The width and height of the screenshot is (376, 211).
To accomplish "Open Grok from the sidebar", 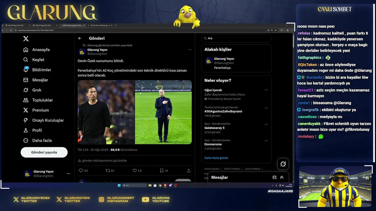I will [32, 90].
